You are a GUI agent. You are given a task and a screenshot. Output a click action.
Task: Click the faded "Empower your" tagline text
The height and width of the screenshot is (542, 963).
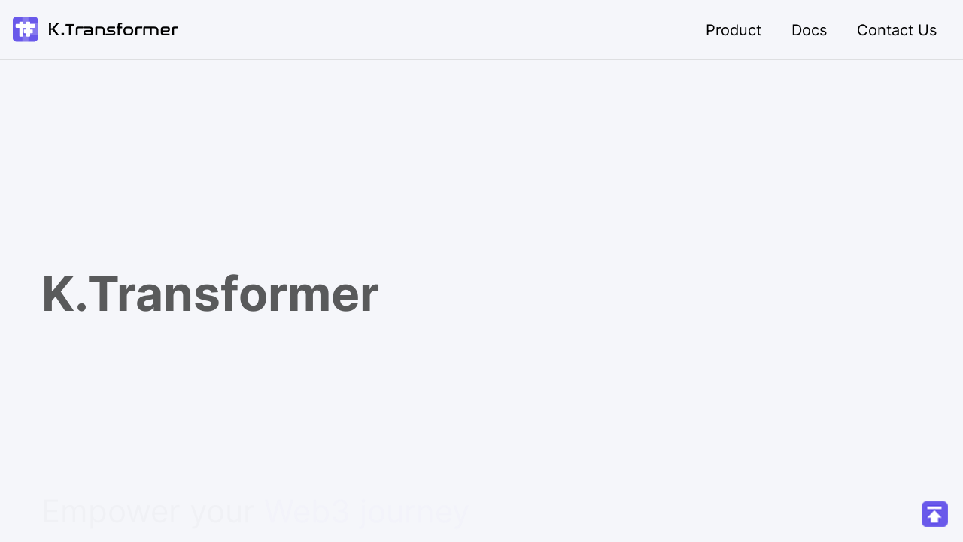(147, 512)
